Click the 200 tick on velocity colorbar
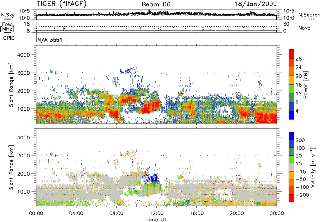This screenshot has width=320, height=222. pyautogui.click(x=300, y=140)
